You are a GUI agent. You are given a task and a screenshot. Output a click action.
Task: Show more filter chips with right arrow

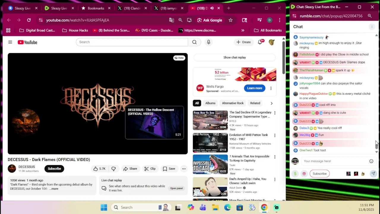[x=271, y=103]
